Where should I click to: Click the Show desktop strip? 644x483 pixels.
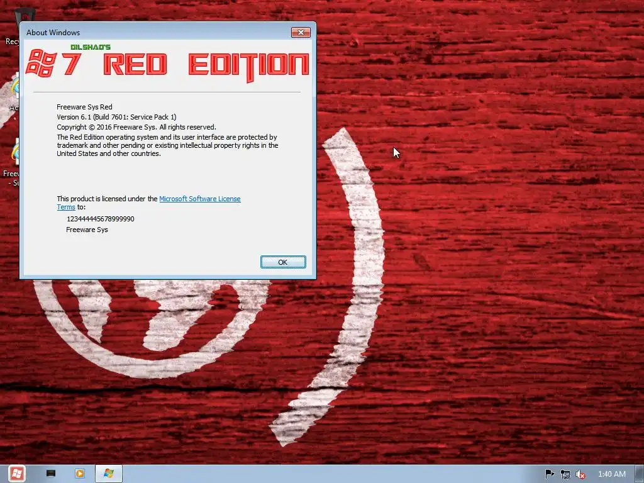640,474
